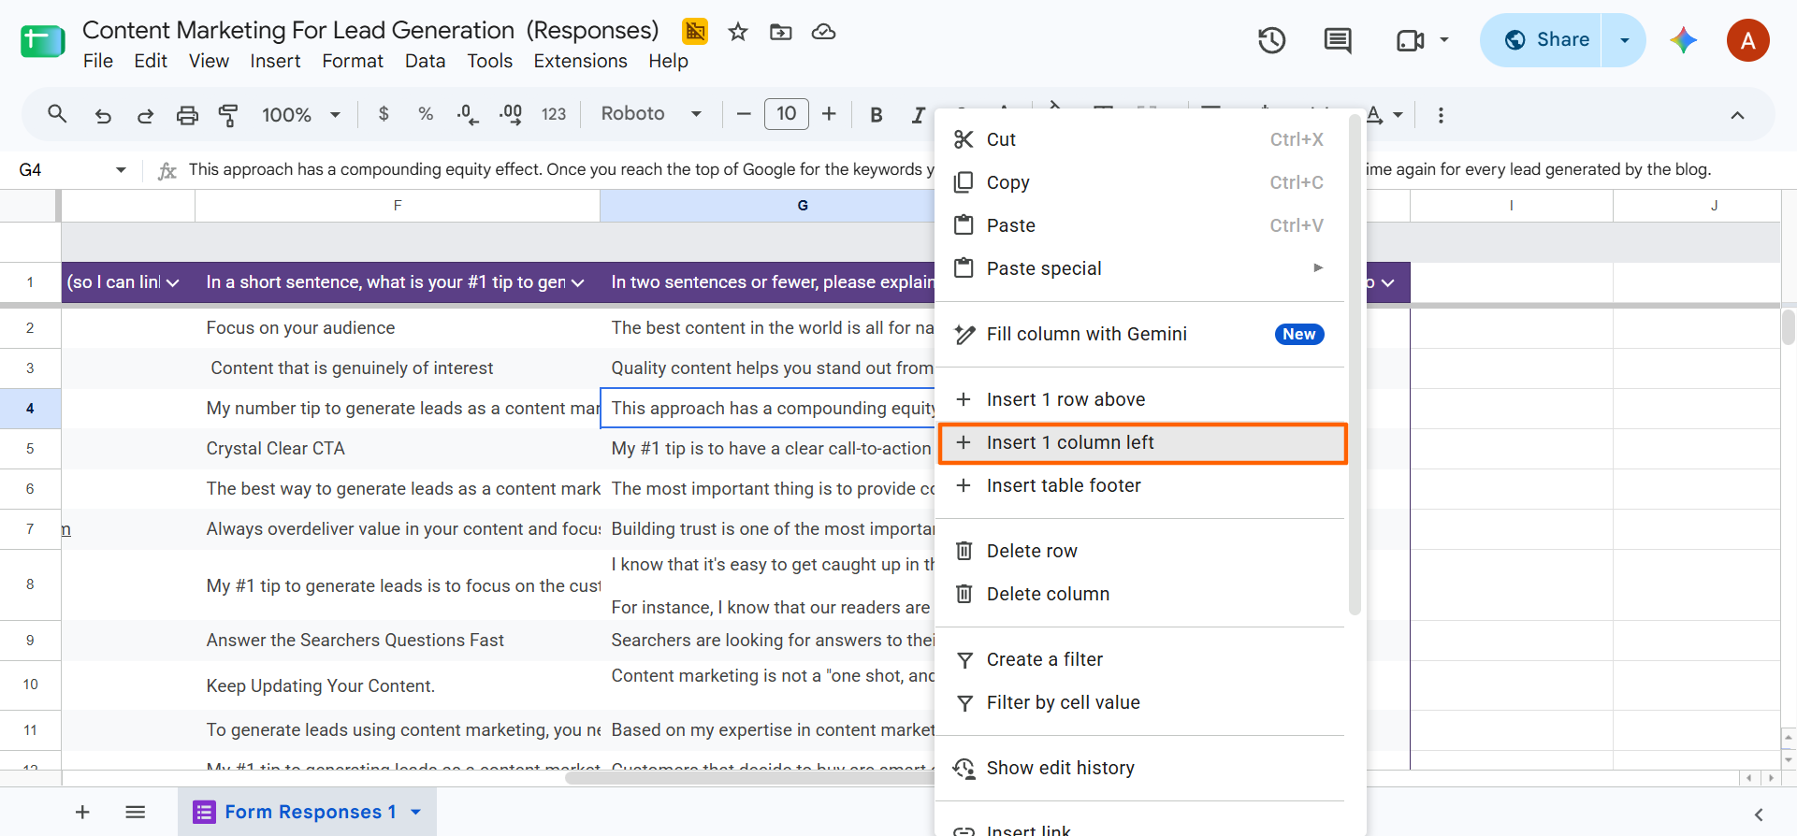Open the all sheets list button
The image size is (1797, 836).
click(136, 812)
